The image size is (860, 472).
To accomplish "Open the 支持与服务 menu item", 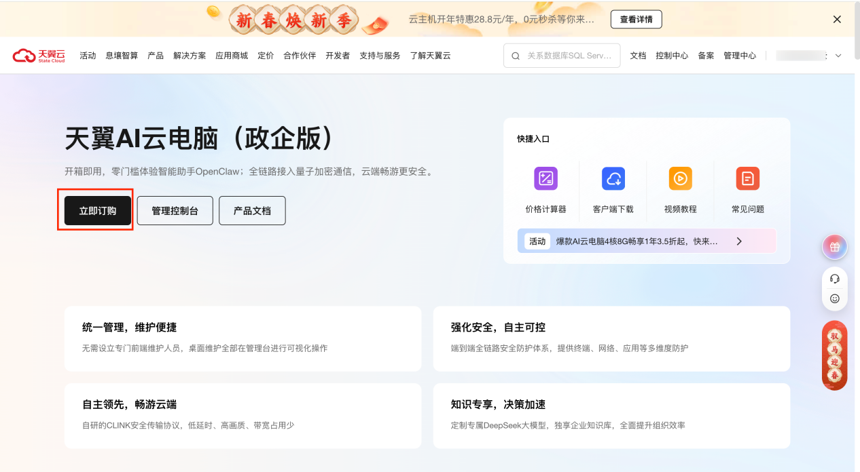I will coord(380,56).
